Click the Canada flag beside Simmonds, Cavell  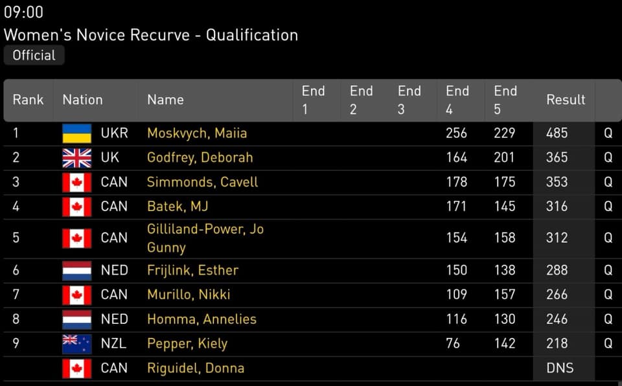(76, 182)
